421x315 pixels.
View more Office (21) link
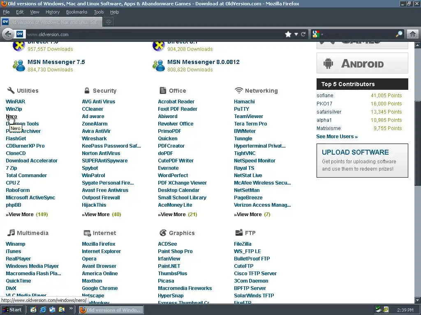[x=178, y=214]
